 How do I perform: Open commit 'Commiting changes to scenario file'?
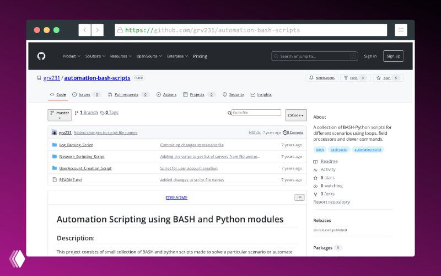192,145
